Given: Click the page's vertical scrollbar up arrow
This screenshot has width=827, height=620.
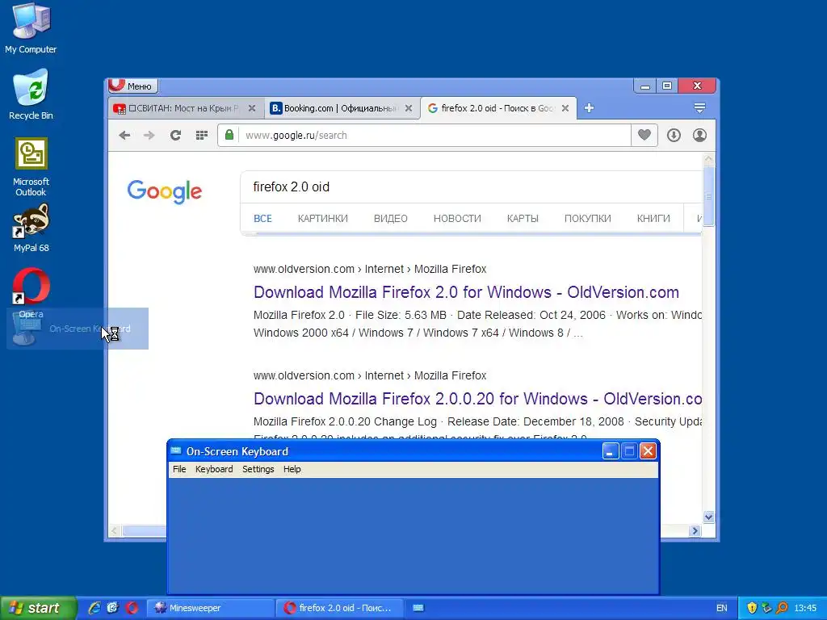Looking at the screenshot, I should 709,159.
